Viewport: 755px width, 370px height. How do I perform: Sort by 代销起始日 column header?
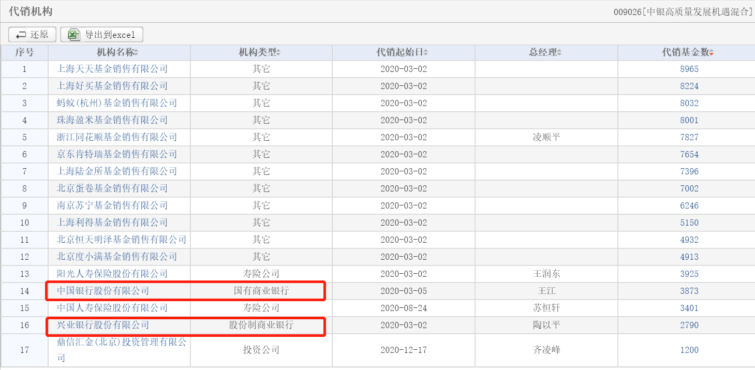(x=403, y=52)
